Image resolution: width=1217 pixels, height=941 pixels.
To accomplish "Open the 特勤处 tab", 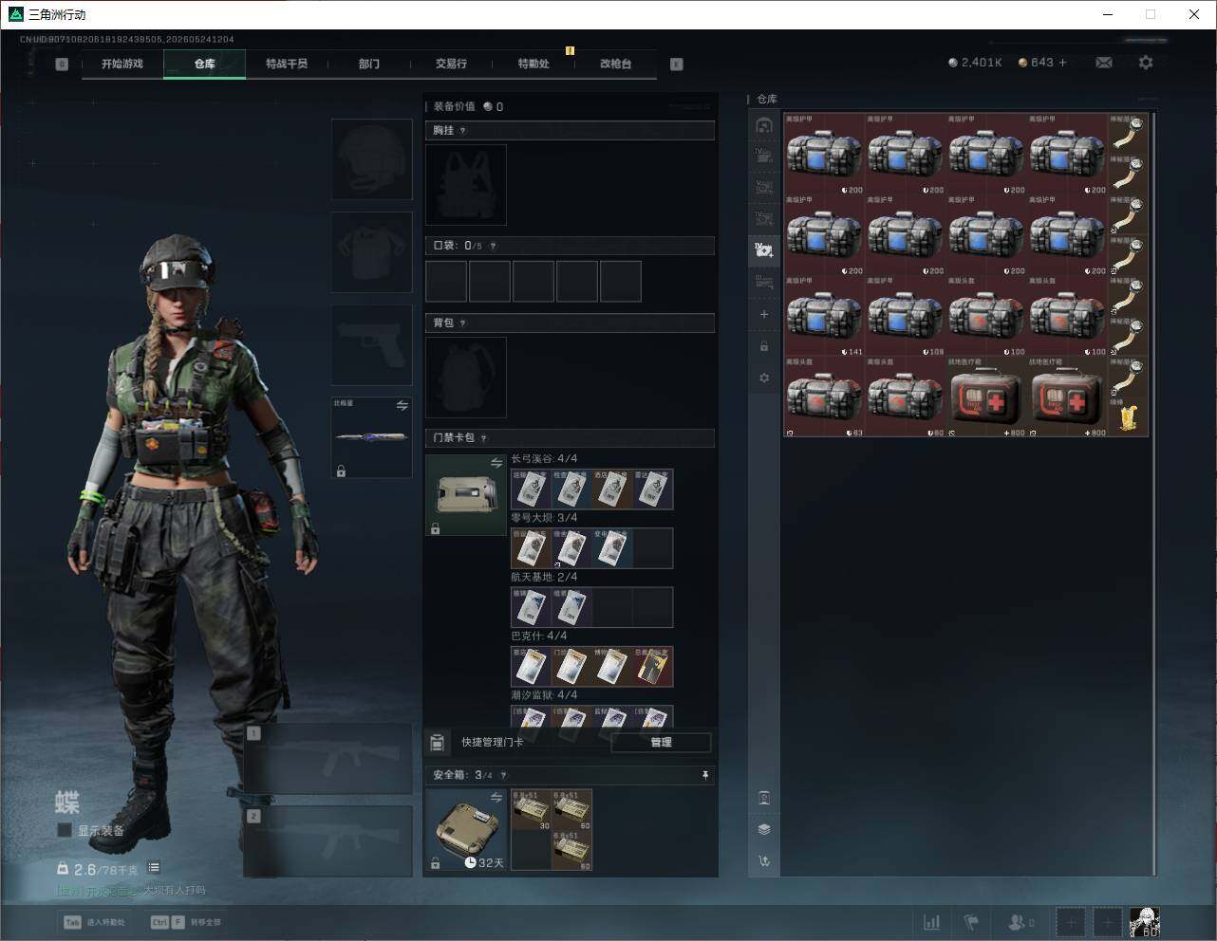I will tap(534, 64).
